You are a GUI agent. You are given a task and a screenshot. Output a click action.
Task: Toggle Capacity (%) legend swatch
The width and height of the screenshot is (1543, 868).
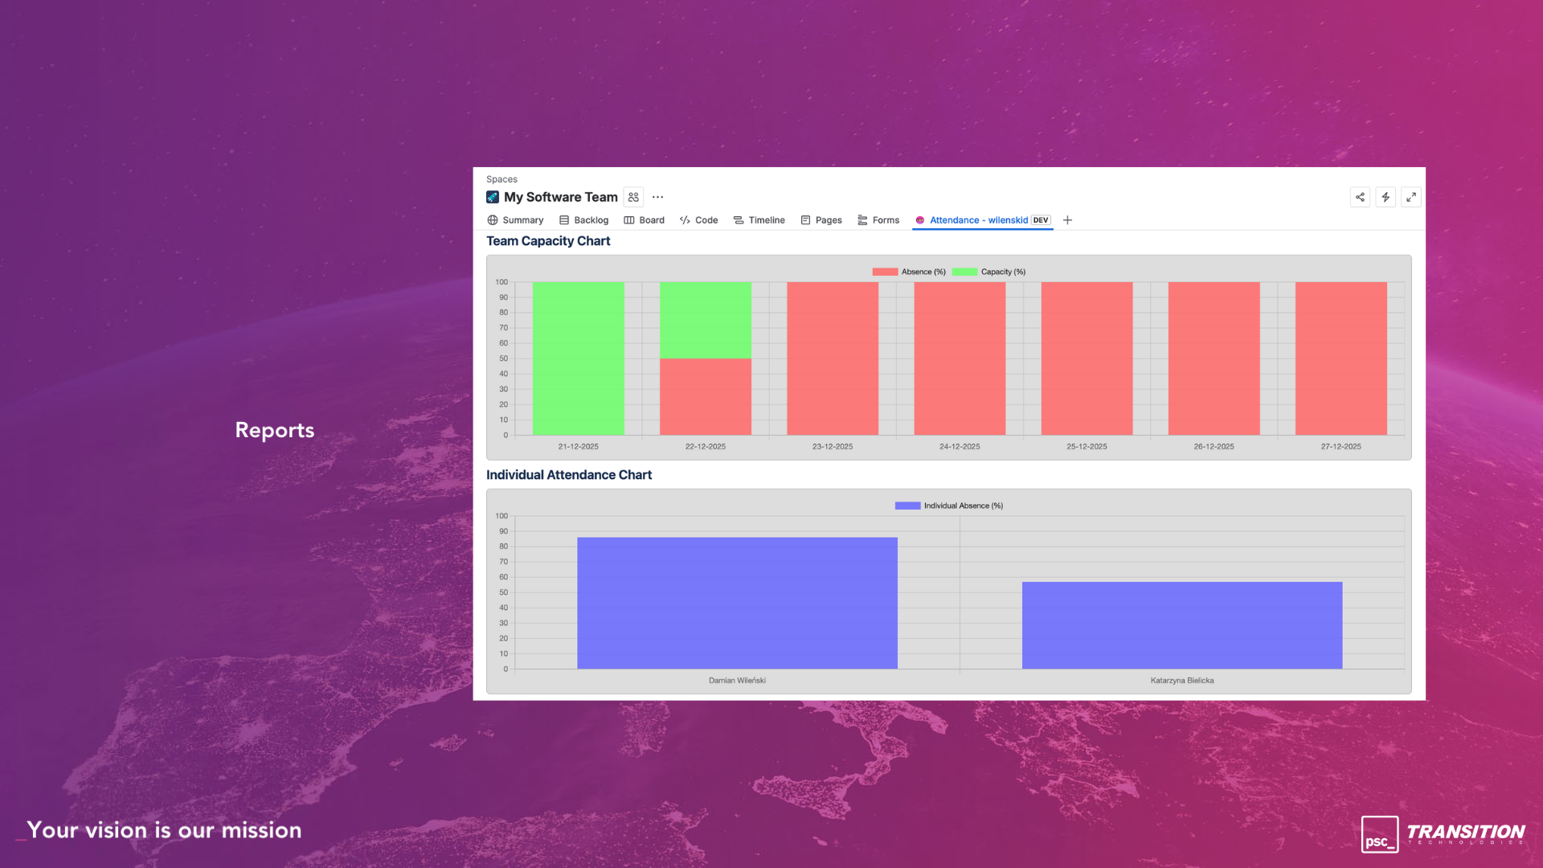click(x=964, y=272)
